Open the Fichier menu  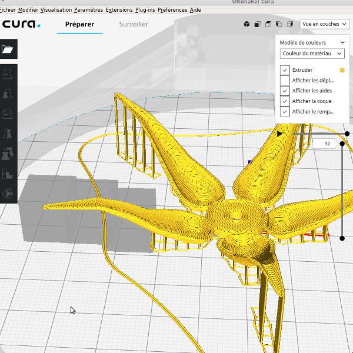(7, 10)
